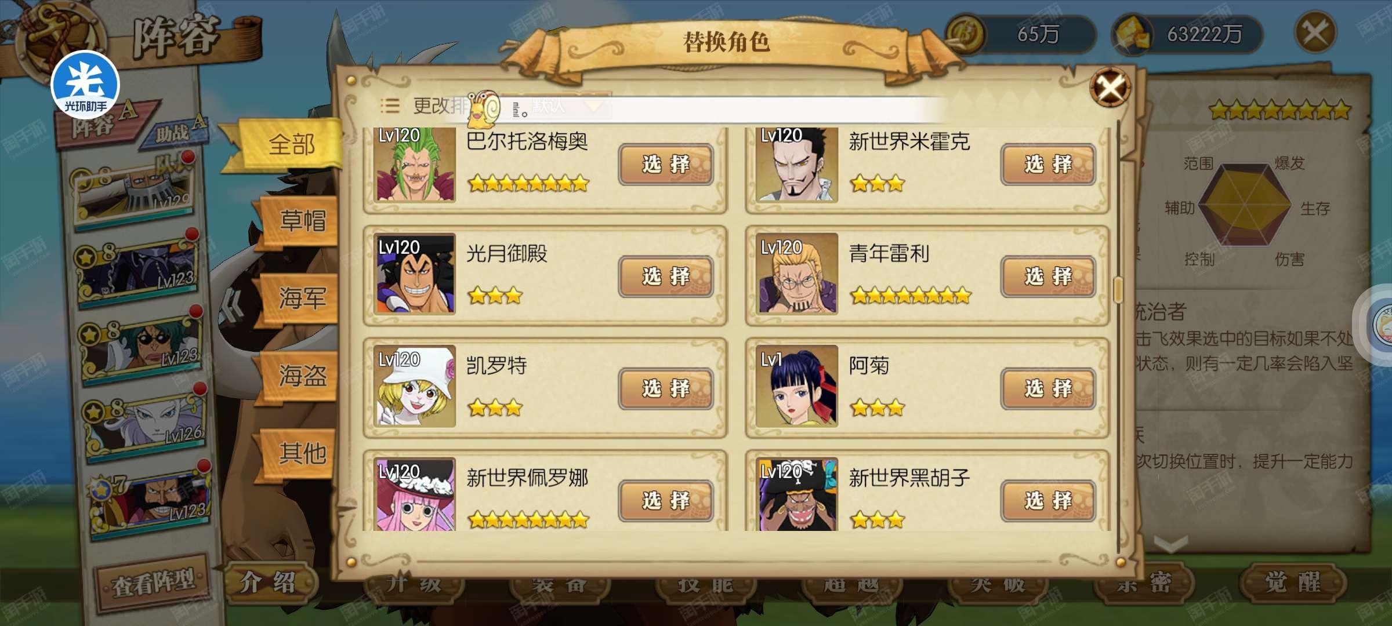Image resolution: width=1392 pixels, height=626 pixels.
Task: Switch to the 海军 filter tab
Action: (x=302, y=298)
